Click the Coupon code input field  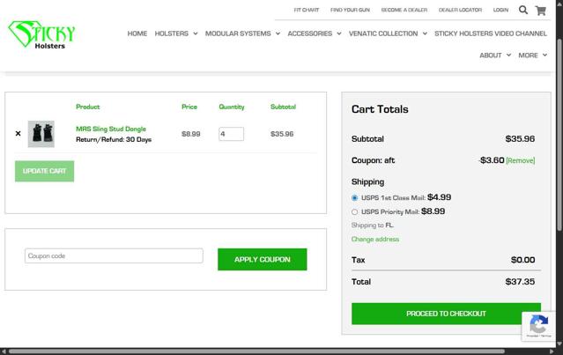point(114,256)
